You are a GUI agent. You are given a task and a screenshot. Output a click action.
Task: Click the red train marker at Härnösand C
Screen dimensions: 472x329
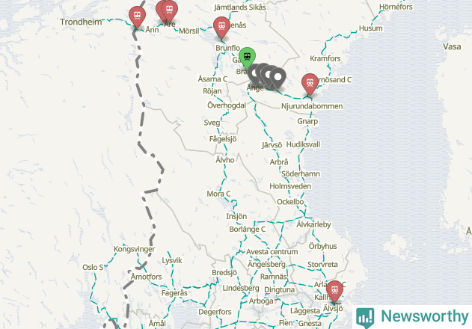[x=310, y=84]
